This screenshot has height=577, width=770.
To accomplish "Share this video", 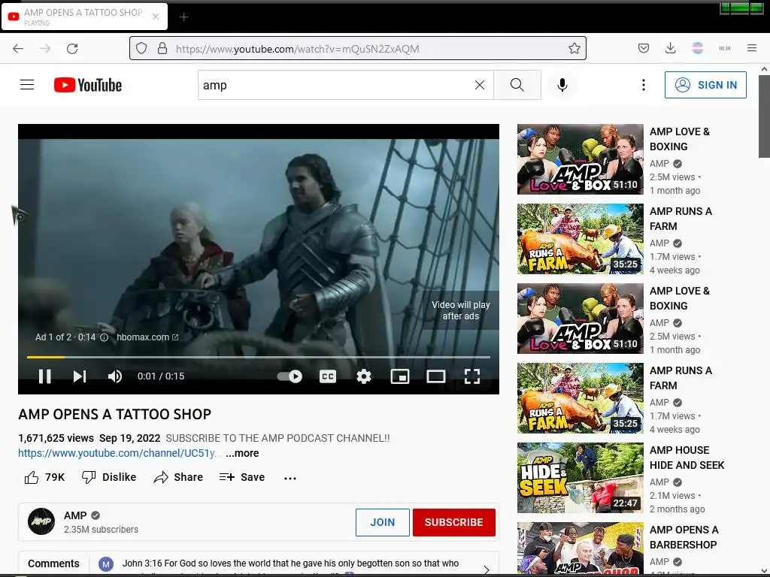I will click(178, 477).
